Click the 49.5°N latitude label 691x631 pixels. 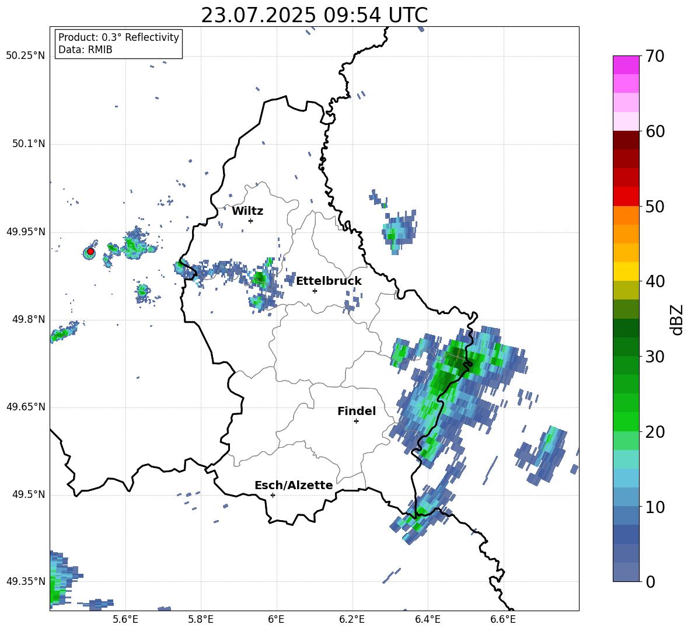29,494
